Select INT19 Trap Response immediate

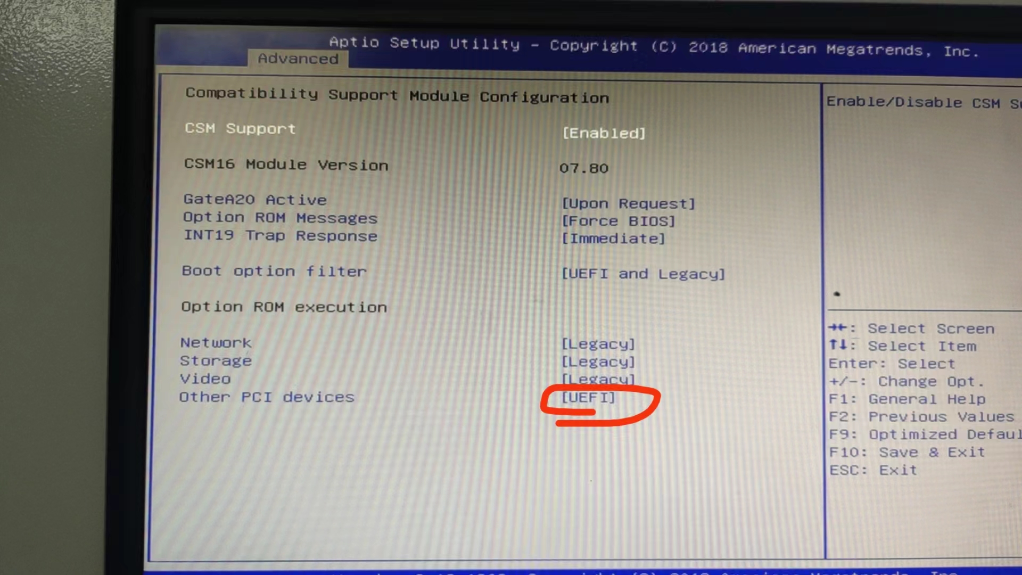tap(611, 238)
